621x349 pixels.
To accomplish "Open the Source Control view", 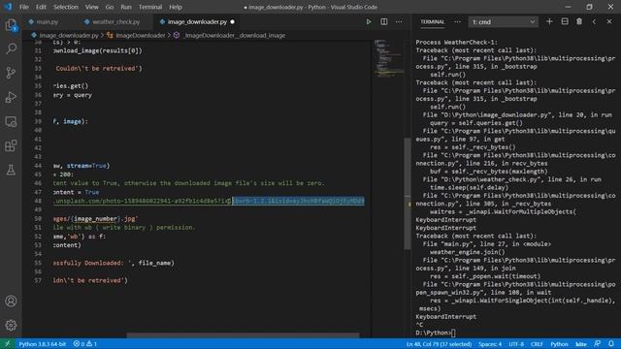I will coord(11,73).
